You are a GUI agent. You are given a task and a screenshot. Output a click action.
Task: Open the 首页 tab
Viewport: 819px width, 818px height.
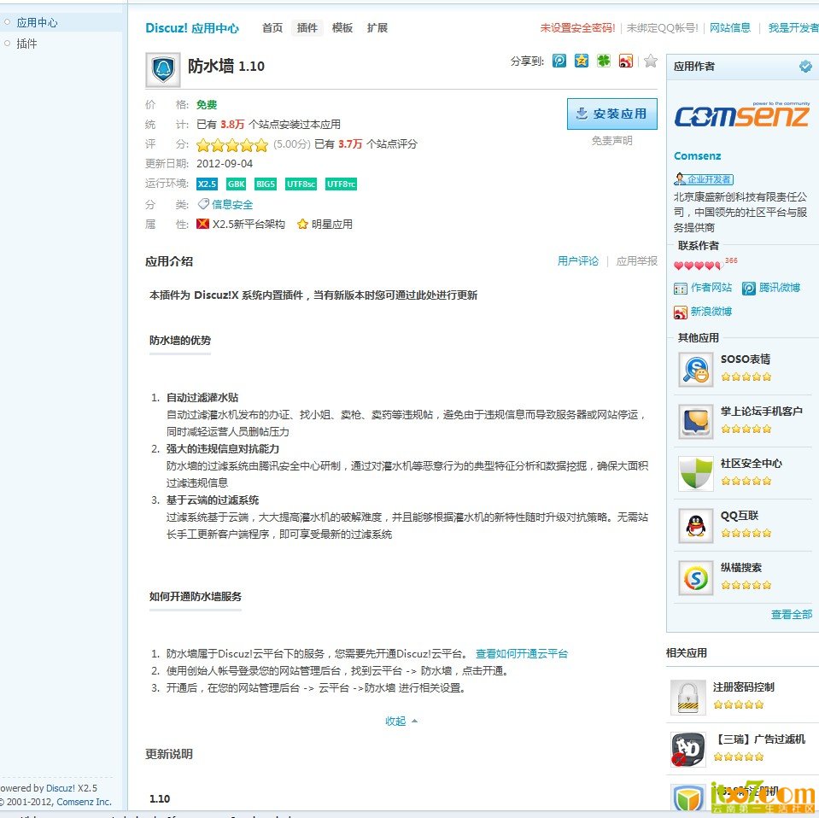pos(272,27)
